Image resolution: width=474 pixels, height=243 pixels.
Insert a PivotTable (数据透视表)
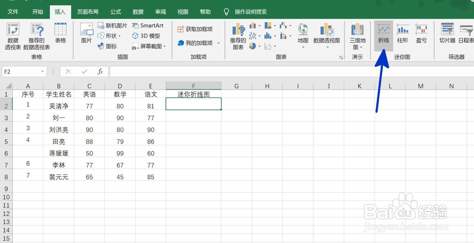[x=13, y=36]
